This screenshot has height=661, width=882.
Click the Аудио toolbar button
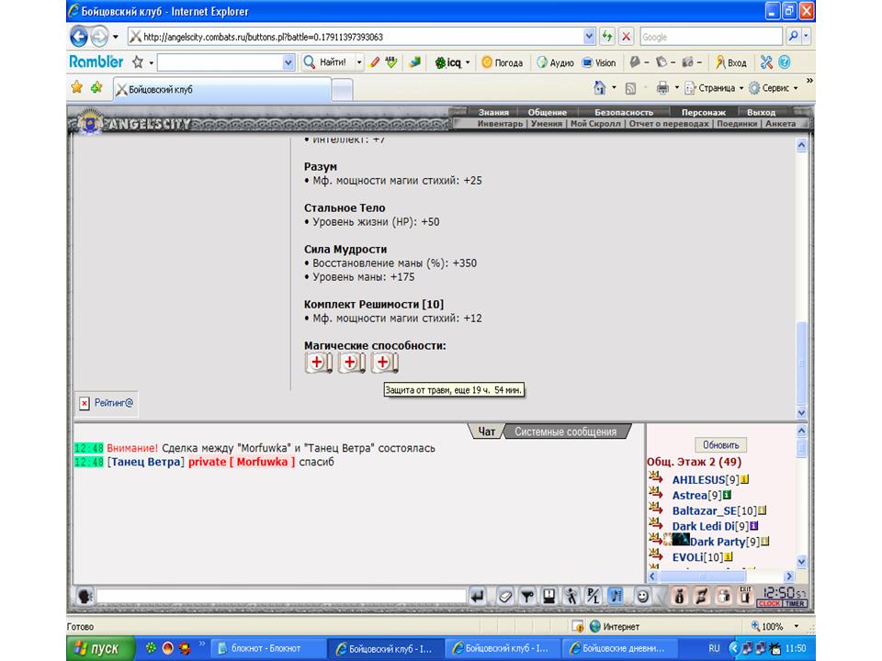(x=555, y=62)
